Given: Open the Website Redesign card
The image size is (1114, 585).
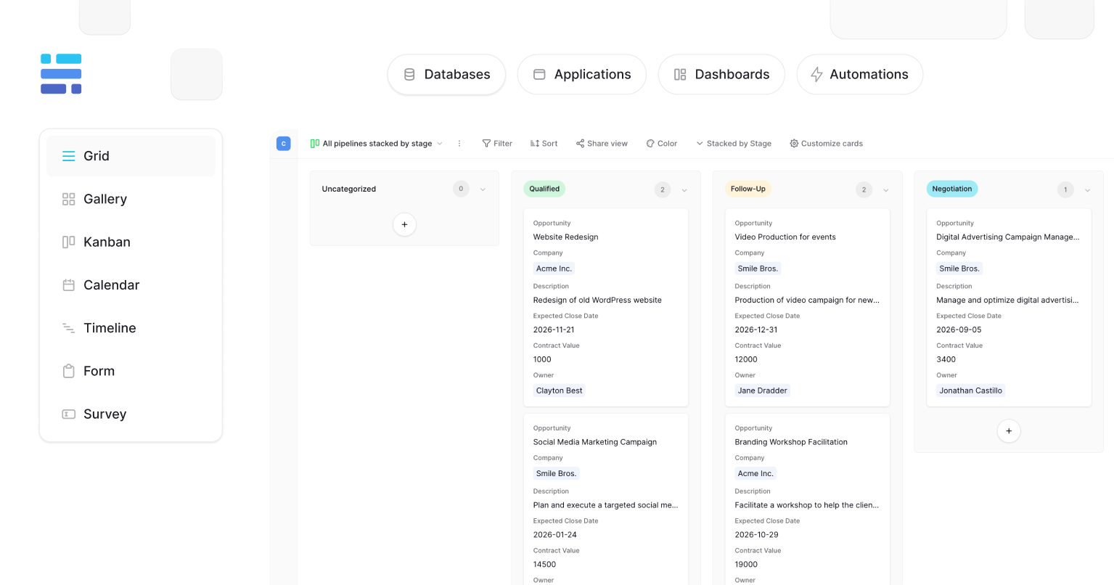Looking at the screenshot, I should coord(606,308).
